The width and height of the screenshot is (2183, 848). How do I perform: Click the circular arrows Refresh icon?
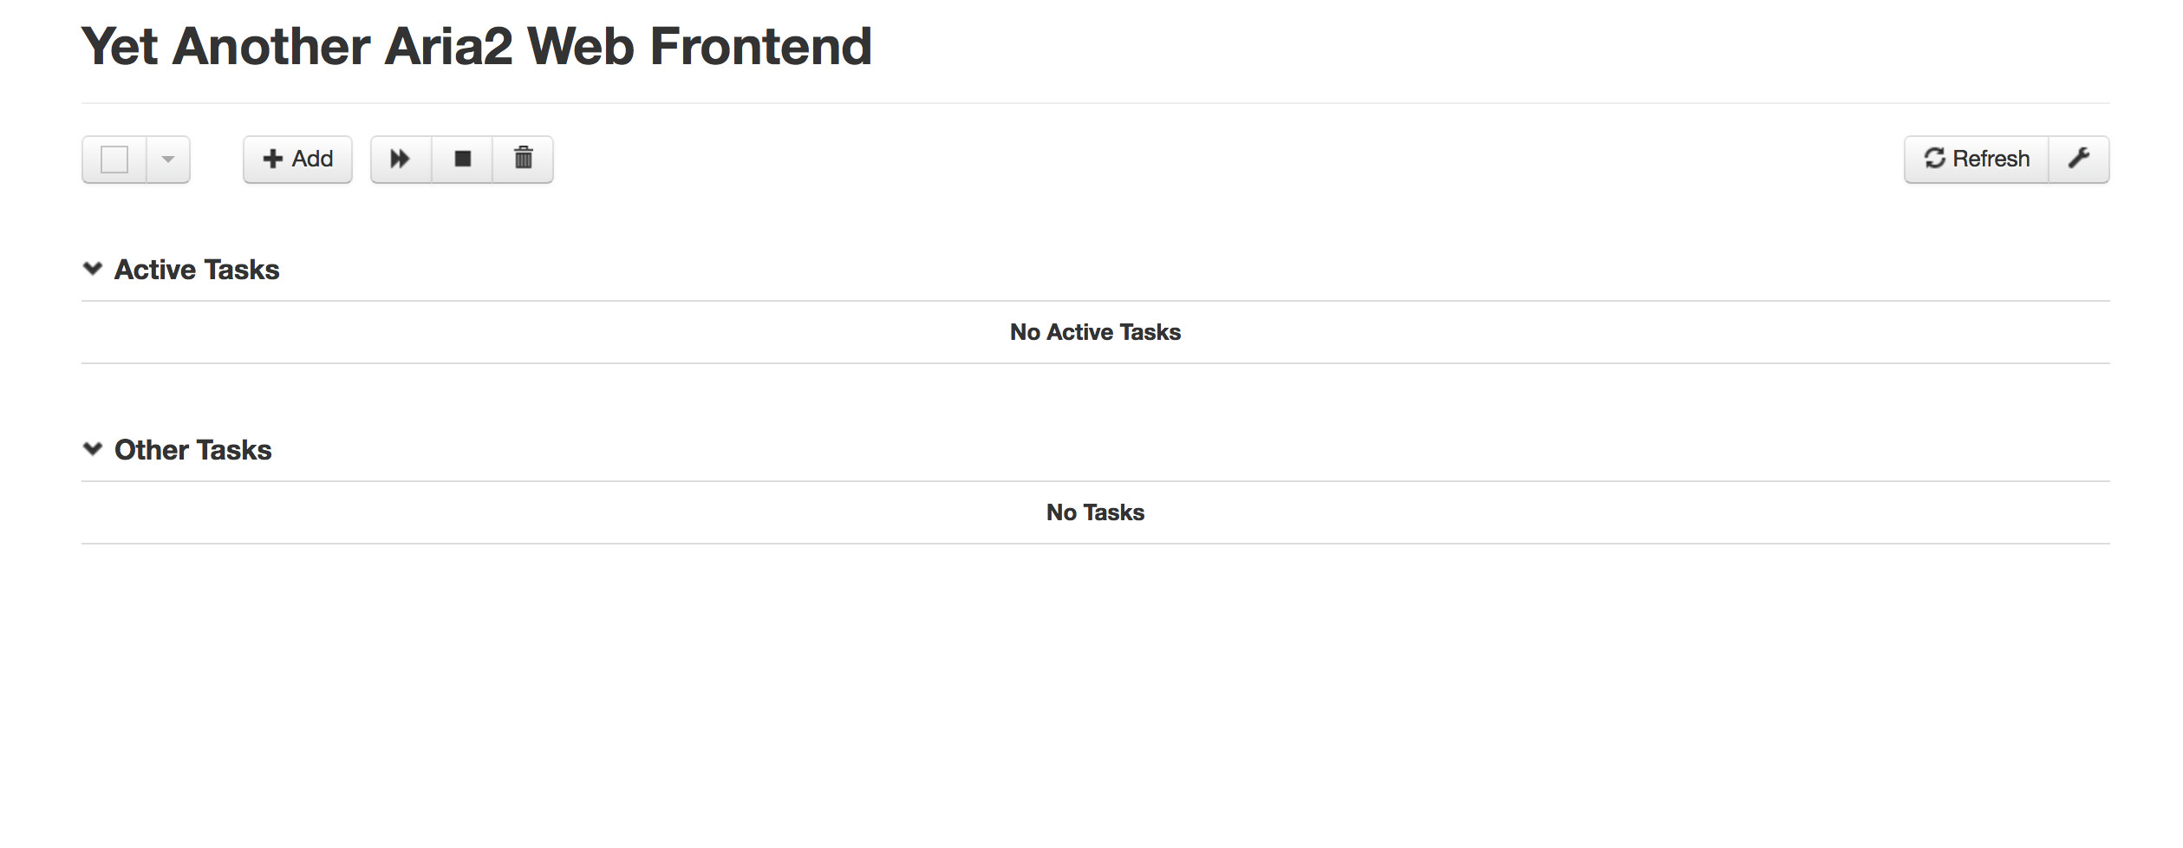[1934, 159]
